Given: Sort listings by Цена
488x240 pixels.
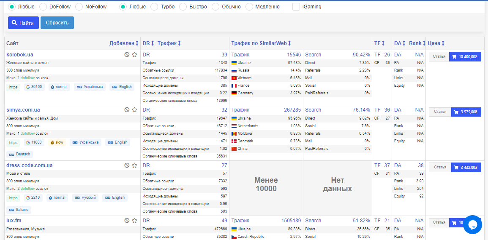Looking at the screenshot, I should point(436,43).
